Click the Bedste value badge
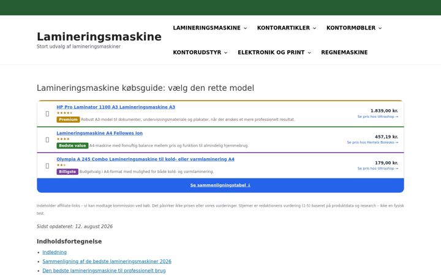The height and width of the screenshot is (276, 441). pos(72,145)
